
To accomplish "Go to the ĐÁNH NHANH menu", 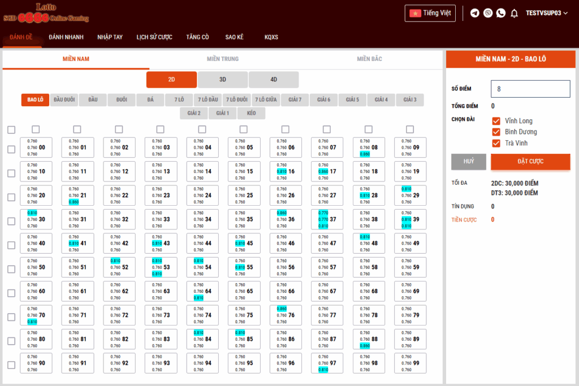I will pyautogui.click(x=66, y=37).
